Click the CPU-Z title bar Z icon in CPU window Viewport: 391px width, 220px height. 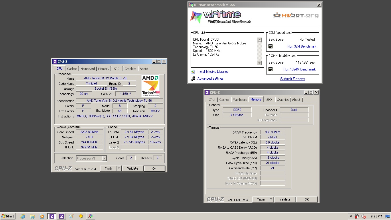[x=55, y=62]
